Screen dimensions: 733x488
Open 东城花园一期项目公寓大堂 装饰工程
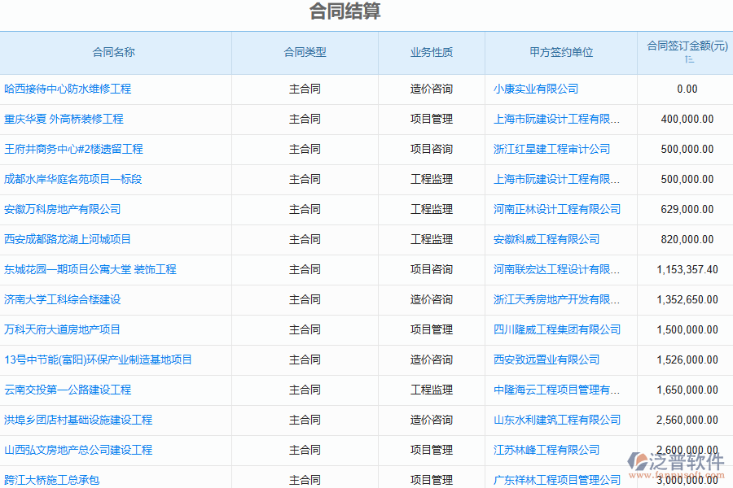90,269
